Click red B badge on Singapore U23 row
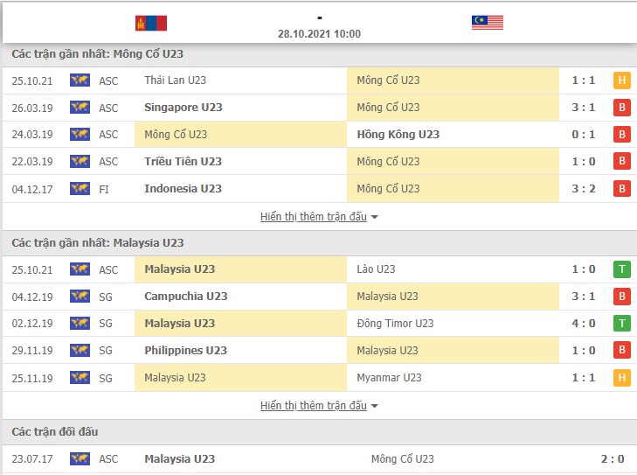 [621, 108]
